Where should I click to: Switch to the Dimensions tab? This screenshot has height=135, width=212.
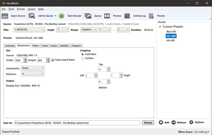tap(24, 45)
